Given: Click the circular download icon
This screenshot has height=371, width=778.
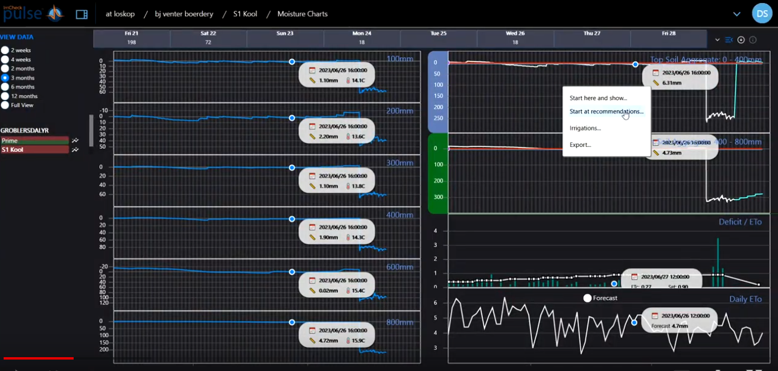Looking at the screenshot, I should (741, 40).
